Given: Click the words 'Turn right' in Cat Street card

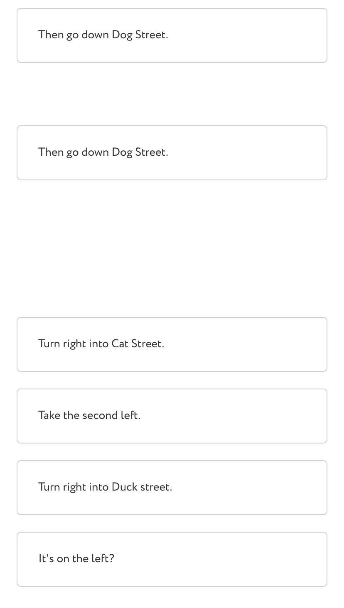Looking at the screenshot, I should pyautogui.click(x=59, y=344).
